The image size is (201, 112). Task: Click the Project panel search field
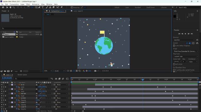(21, 28)
